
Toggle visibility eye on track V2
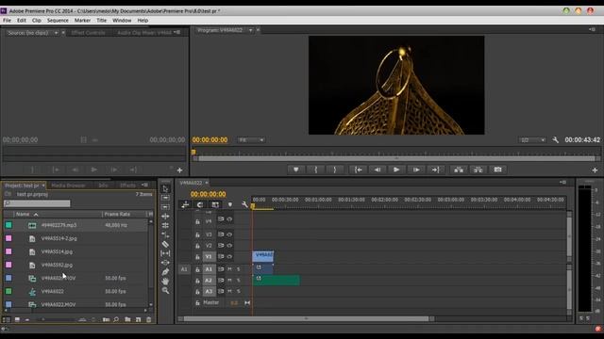pos(229,245)
